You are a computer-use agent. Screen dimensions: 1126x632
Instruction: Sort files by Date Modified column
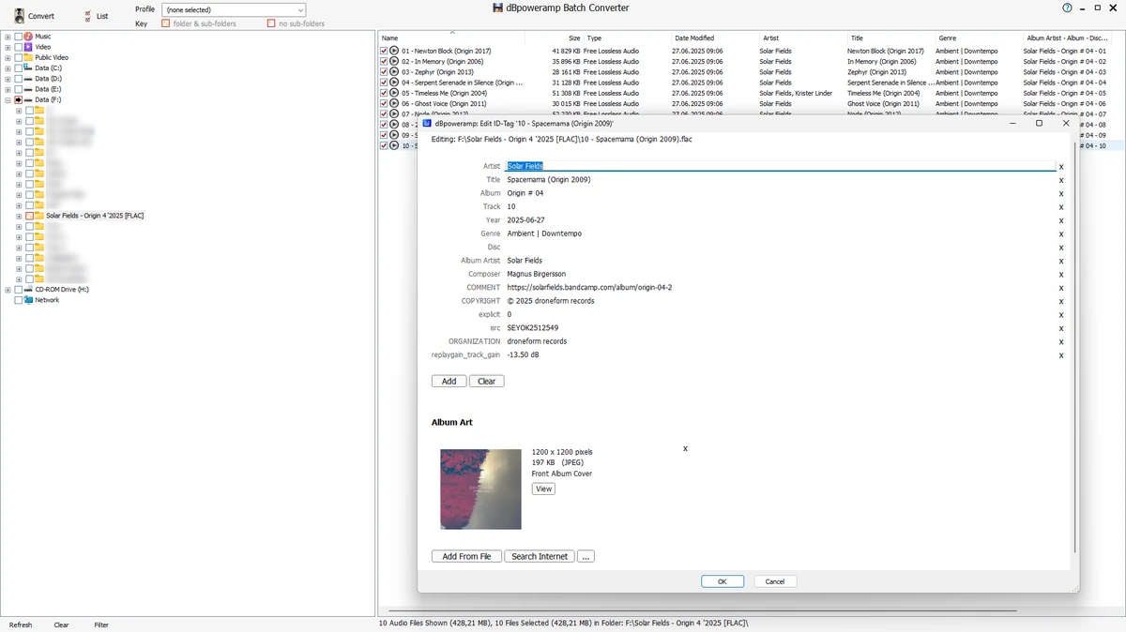coord(694,38)
